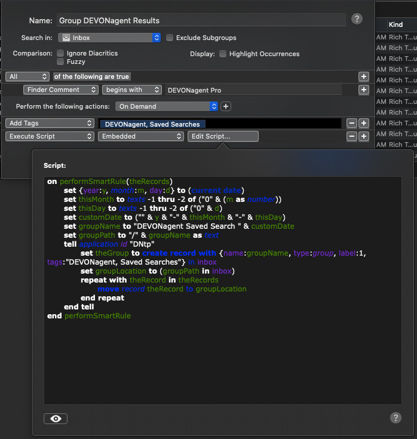Open the Finder Comment criterion dropdown
The width and height of the screenshot is (417, 439).
pos(61,90)
